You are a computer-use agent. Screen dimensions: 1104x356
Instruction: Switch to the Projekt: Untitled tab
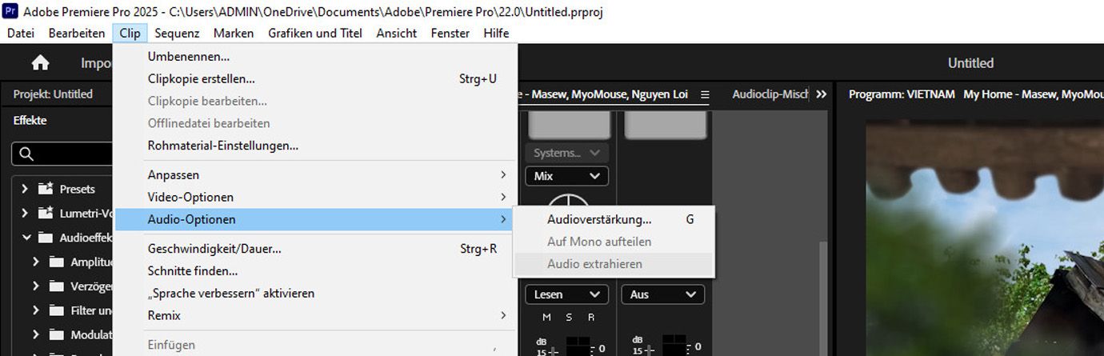pyautogui.click(x=53, y=94)
